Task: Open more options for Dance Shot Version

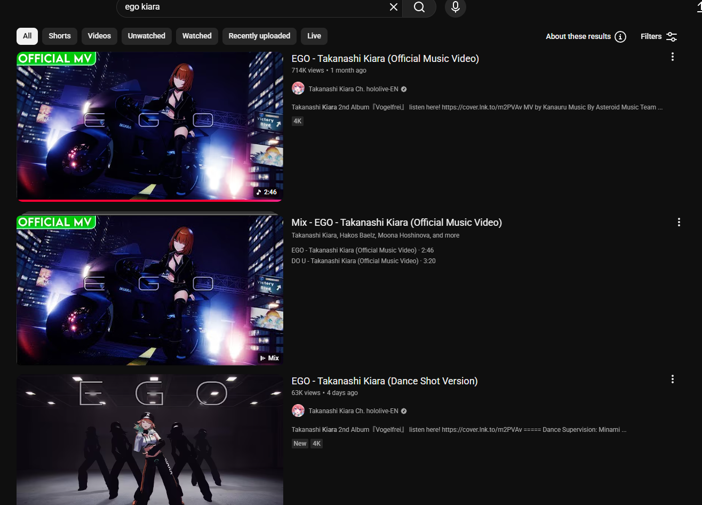Action: click(673, 379)
